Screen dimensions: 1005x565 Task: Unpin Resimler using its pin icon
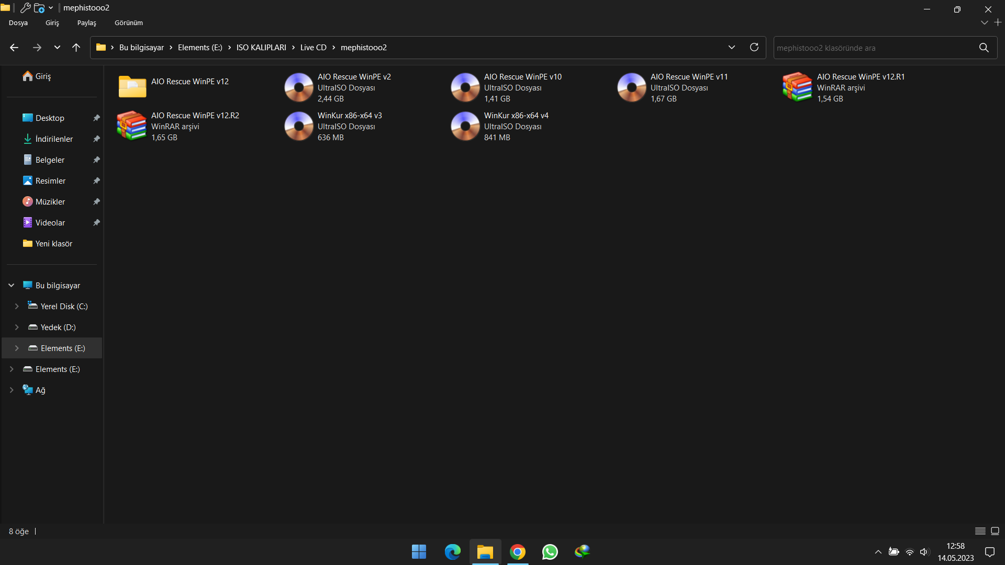pyautogui.click(x=96, y=181)
